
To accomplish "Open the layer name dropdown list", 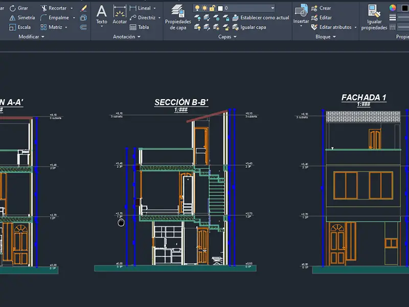I will pos(272,8).
